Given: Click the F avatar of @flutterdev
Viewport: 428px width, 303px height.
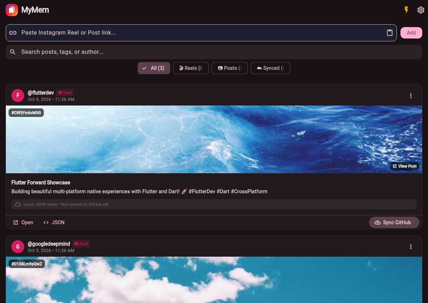Looking at the screenshot, I should tap(18, 96).
